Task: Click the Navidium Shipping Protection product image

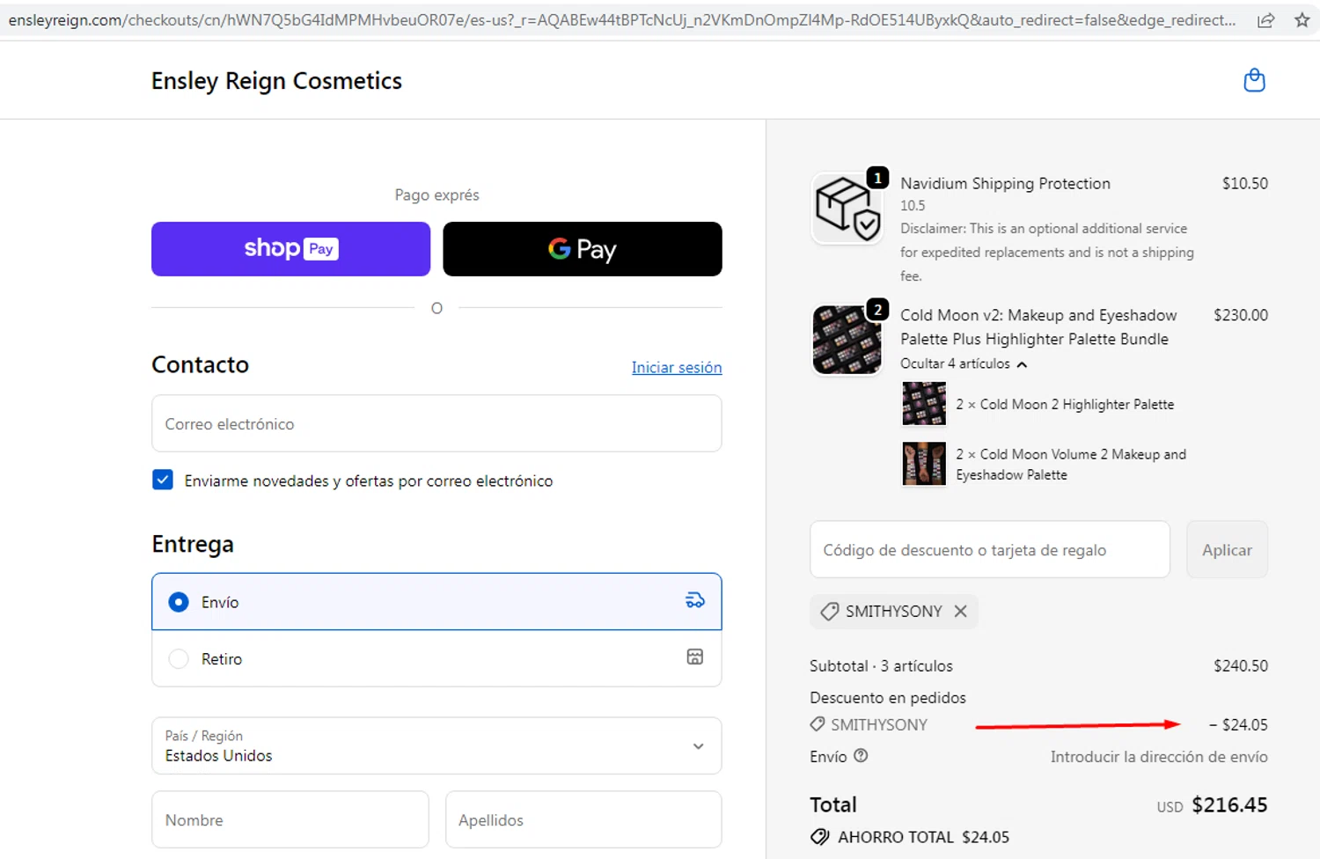Action: point(847,208)
